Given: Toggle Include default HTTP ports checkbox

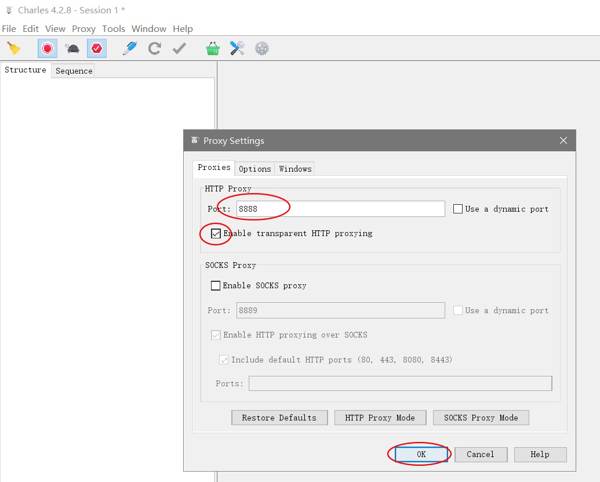Looking at the screenshot, I should click(224, 360).
